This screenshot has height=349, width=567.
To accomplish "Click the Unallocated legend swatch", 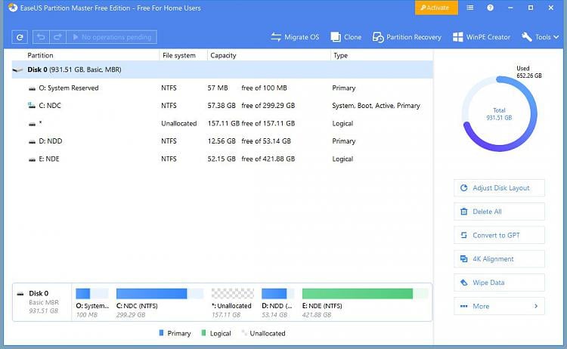I will pos(243,332).
